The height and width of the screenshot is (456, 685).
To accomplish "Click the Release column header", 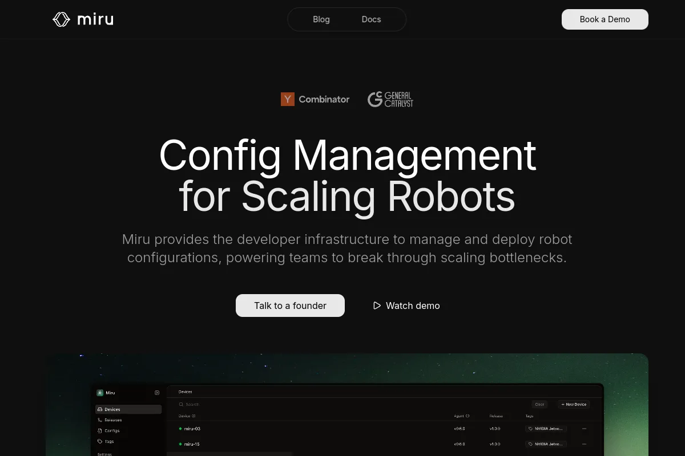I will 496,416.
